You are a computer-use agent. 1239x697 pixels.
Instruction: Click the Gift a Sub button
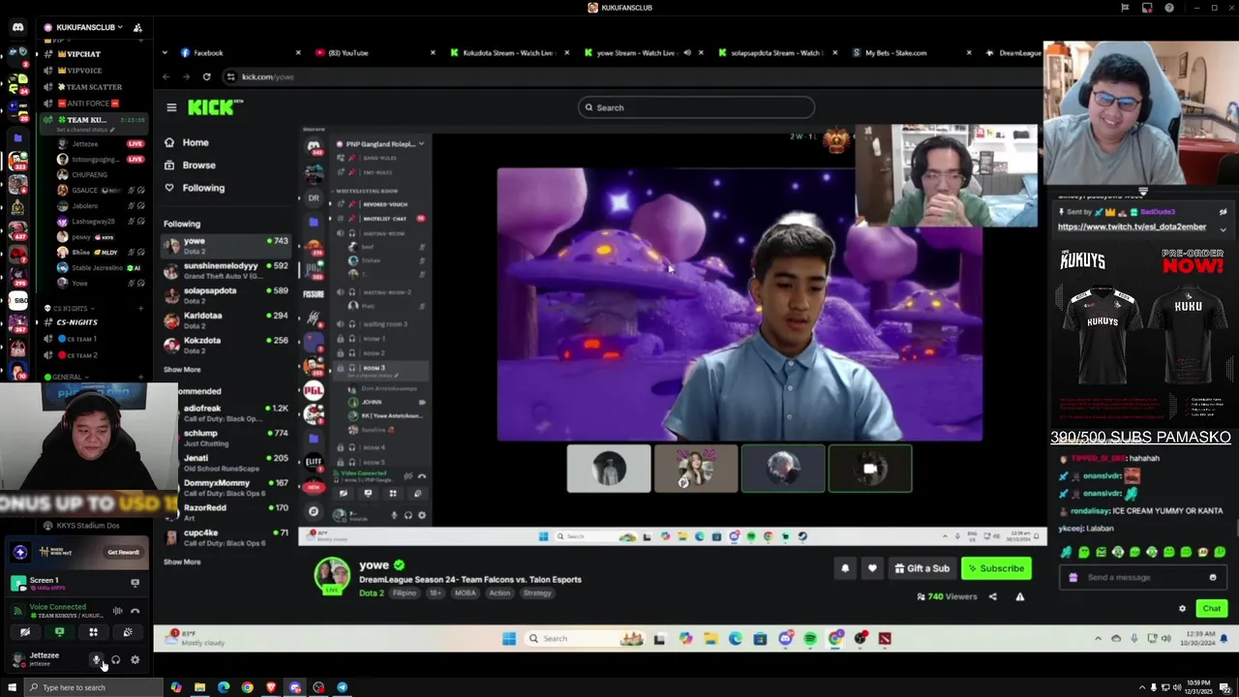point(922,568)
